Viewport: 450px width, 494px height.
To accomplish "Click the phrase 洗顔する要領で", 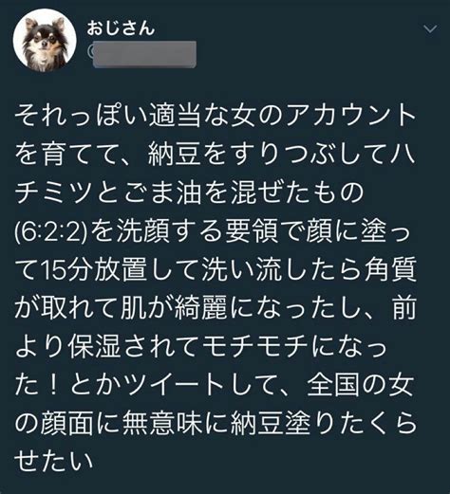I will (206, 232).
